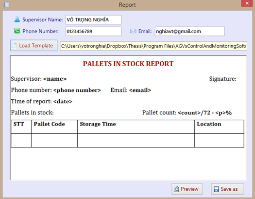Open the report Preview
Viewport: 255px width, 199px height.
187,189
